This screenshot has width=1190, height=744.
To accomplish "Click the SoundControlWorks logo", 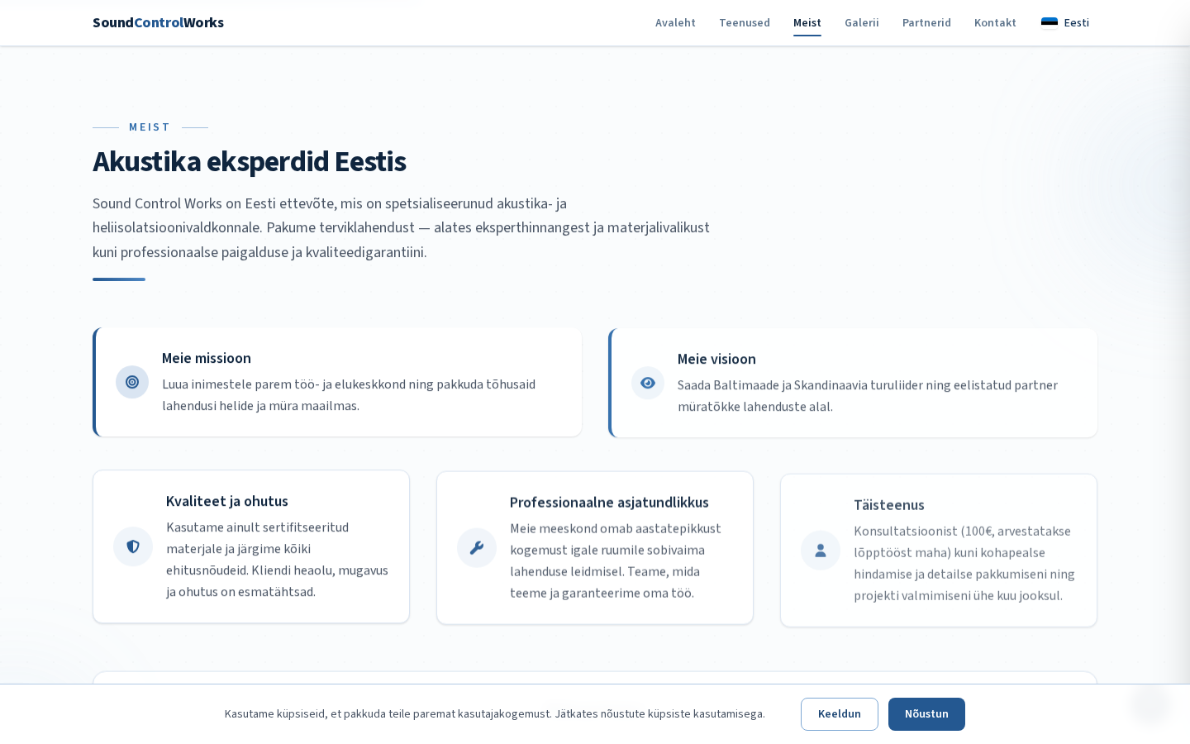I will pyautogui.click(x=158, y=22).
